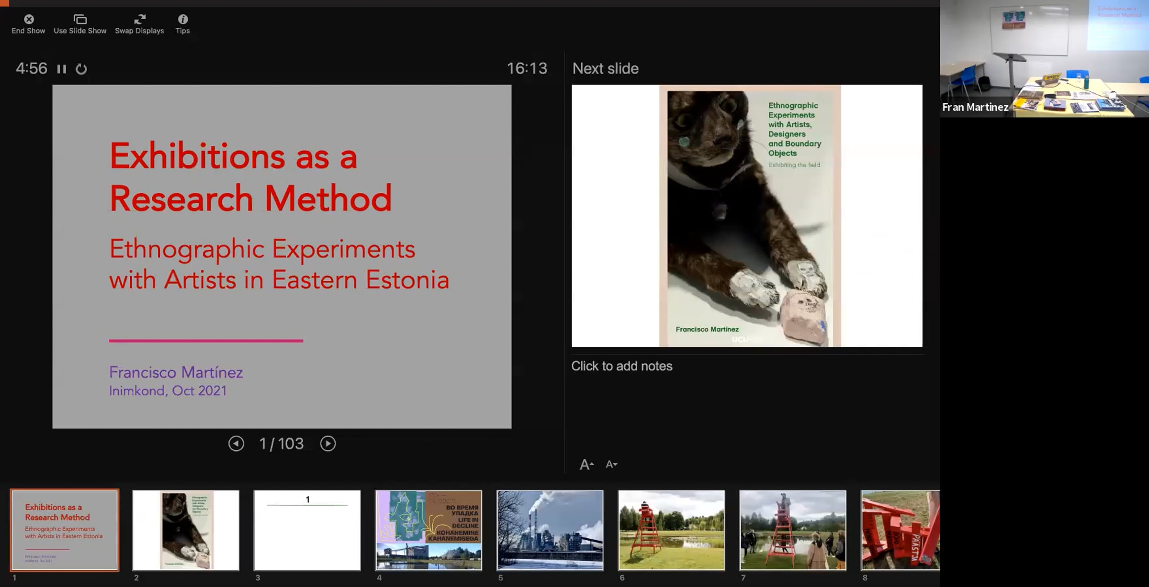The width and height of the screenshot is (1149, 587).
Task: Advance with the next slide arrow
Action: coord(328,443)
